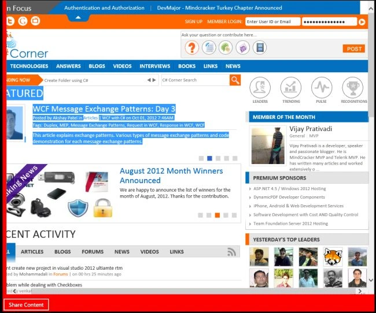Image resolution: width=376 pixels, height=313 pixels.
Task: Open Vijay Prativadi profile name
Action: coord(311,129)
